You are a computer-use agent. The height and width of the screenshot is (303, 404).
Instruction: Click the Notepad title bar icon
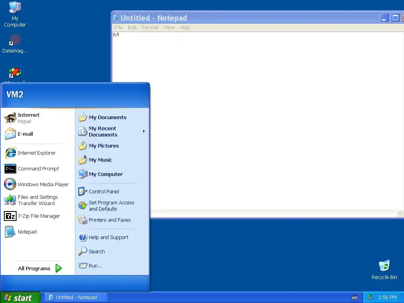point(116,17)
